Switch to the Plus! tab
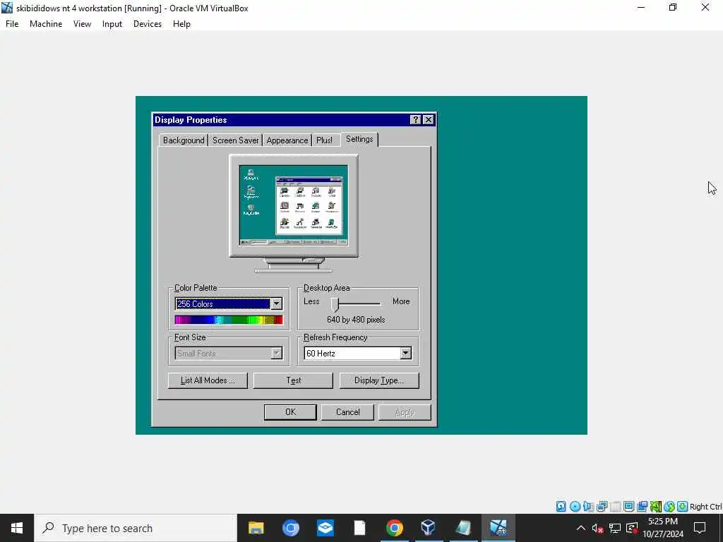Viewport: 723px width, 542px height. pos(324,140)
